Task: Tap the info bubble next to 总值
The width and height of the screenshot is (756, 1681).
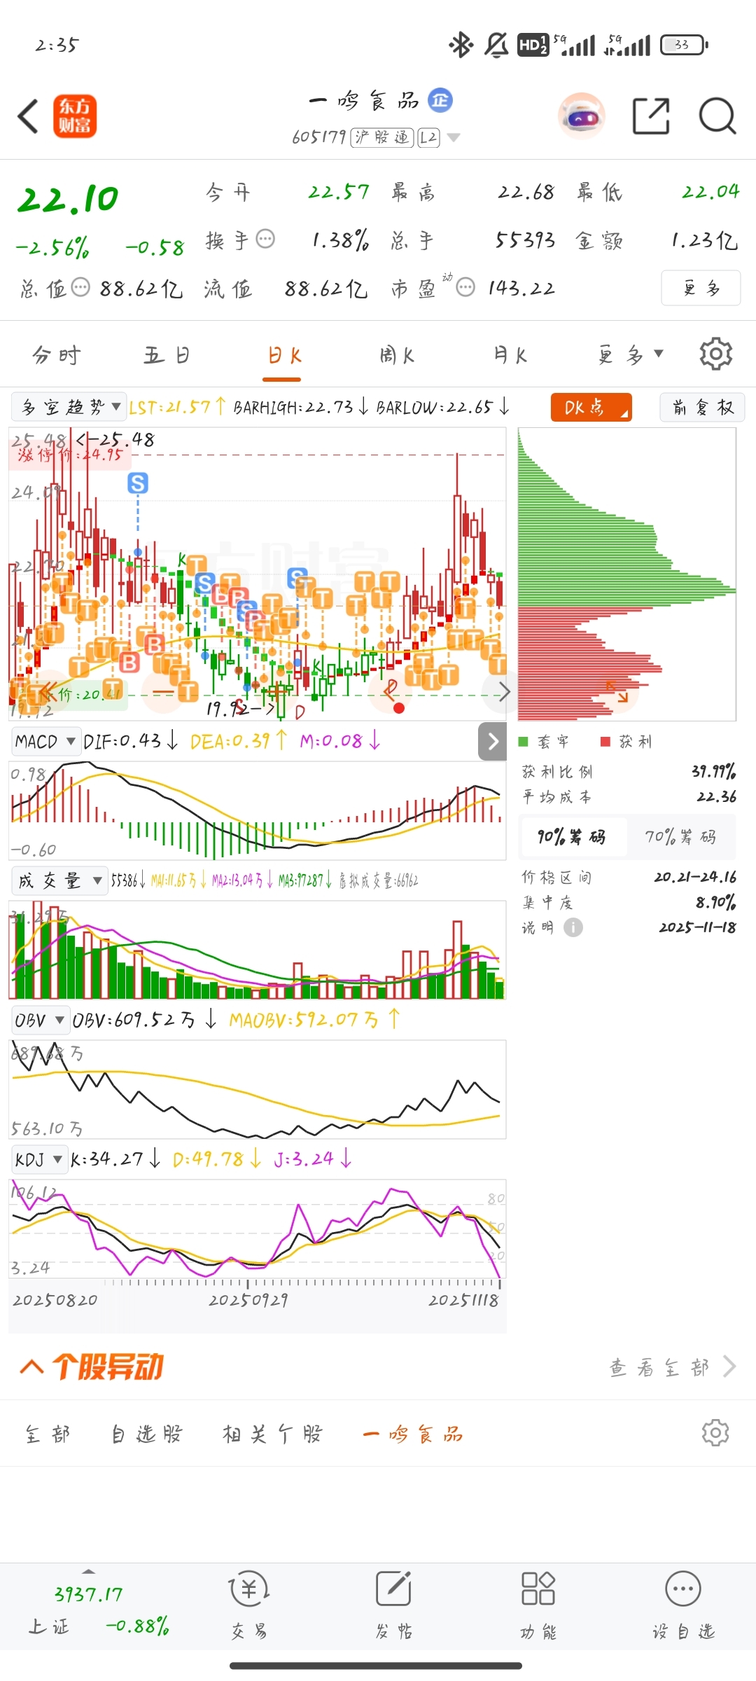Action: pos(80,287)
